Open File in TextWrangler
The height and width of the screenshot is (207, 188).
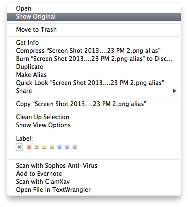point(94,190)
